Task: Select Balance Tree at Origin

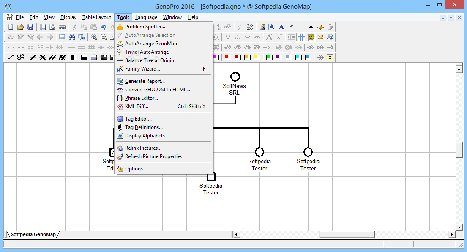Action: tap(164, 60)
